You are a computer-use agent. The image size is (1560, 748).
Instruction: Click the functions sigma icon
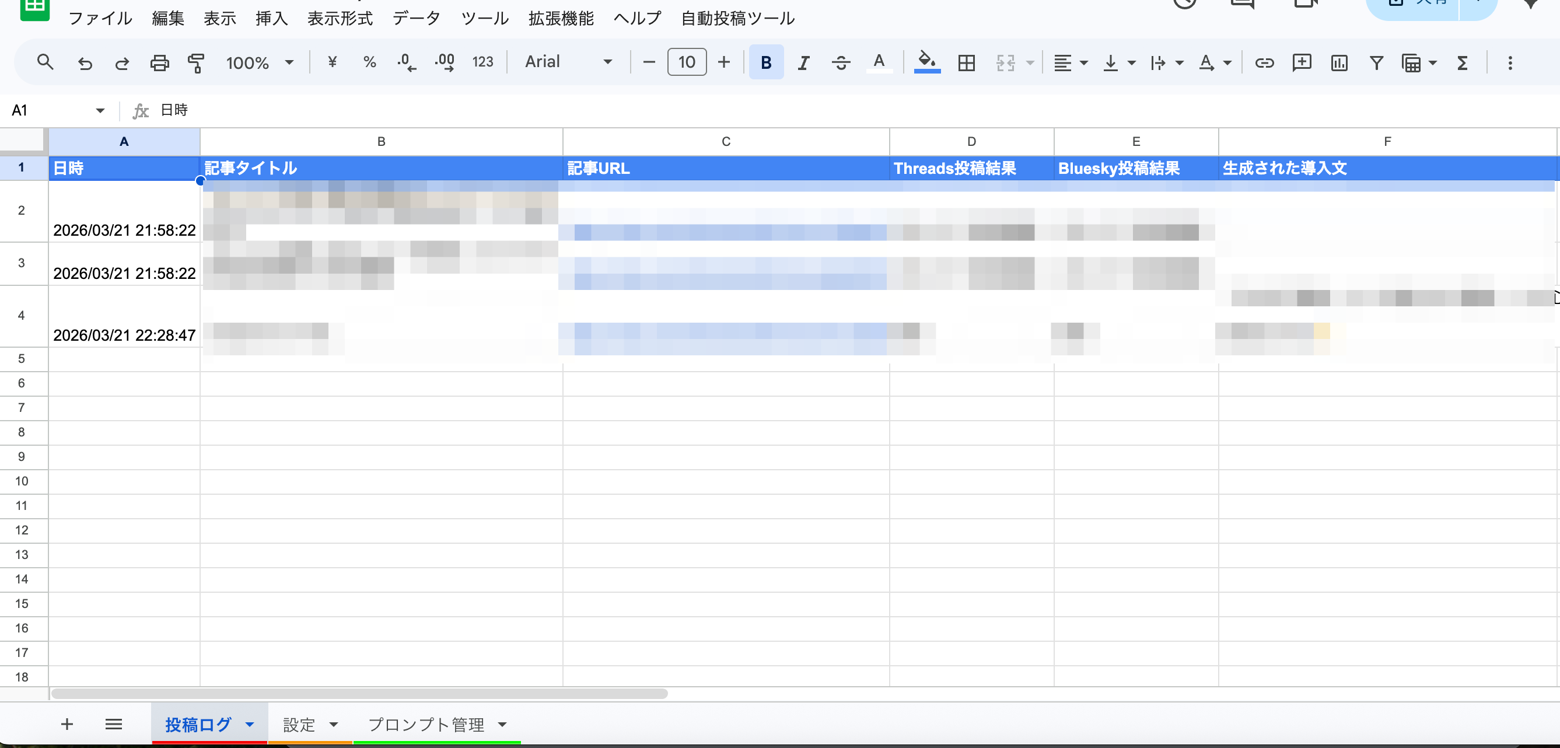[1463, 62]
